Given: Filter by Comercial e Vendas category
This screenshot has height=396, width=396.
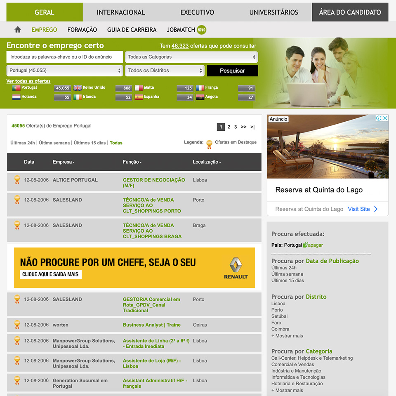Looking at the screenshot, I should pos(293,364).
